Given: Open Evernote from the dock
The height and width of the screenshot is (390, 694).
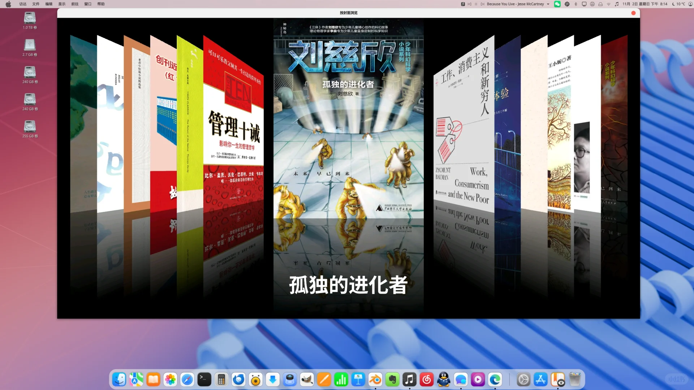Looking at the screenshot, I should (392, 380).
